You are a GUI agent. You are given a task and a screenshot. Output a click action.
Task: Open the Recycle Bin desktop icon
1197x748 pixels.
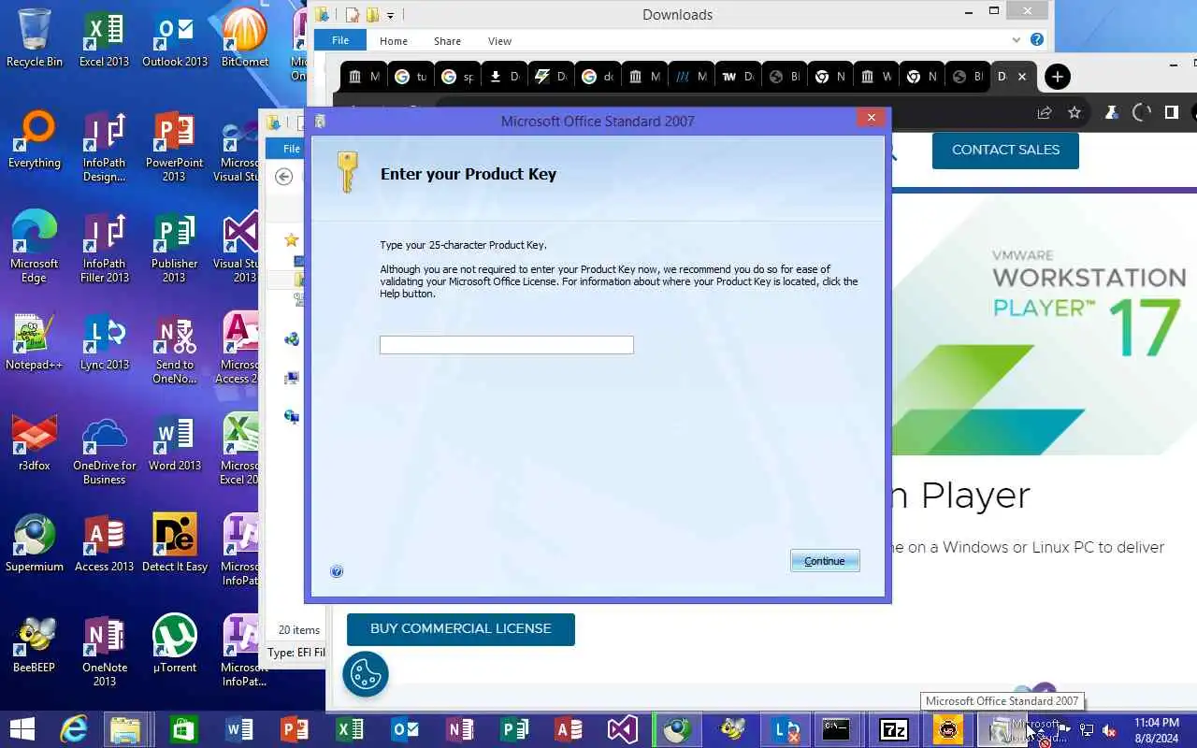[34, 37]
